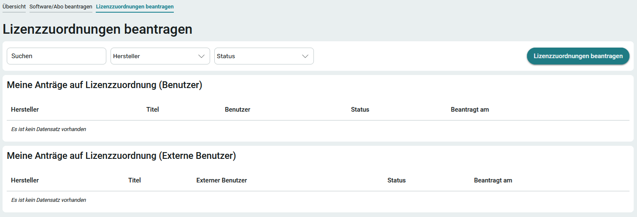Switch to the Übersicht tab
Screen dimensions: 637x217
[14, 7]
